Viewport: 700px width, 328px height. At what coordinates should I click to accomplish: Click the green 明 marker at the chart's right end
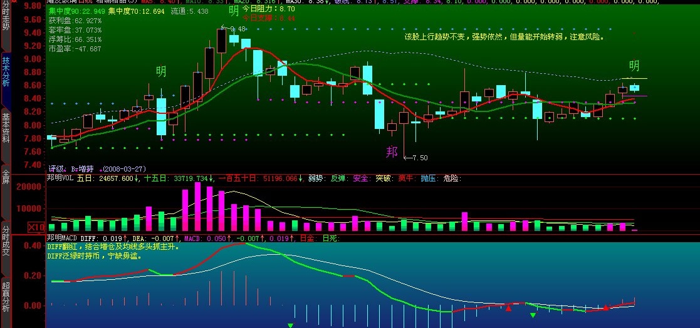pos(634,66)
